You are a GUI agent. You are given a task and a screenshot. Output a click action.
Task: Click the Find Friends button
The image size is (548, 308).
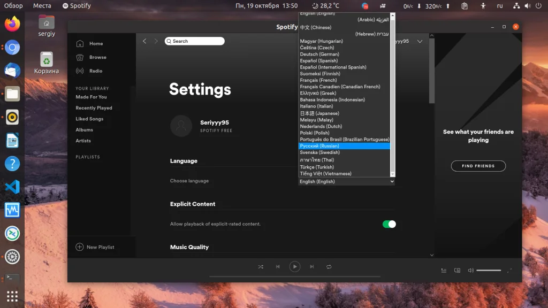coord(478,166)
